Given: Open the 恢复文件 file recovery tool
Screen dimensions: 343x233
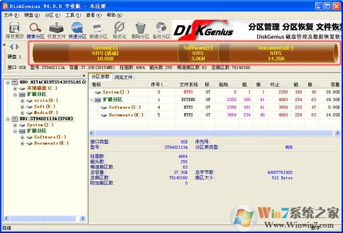Looking at the screenshot, I should [56, 29].
